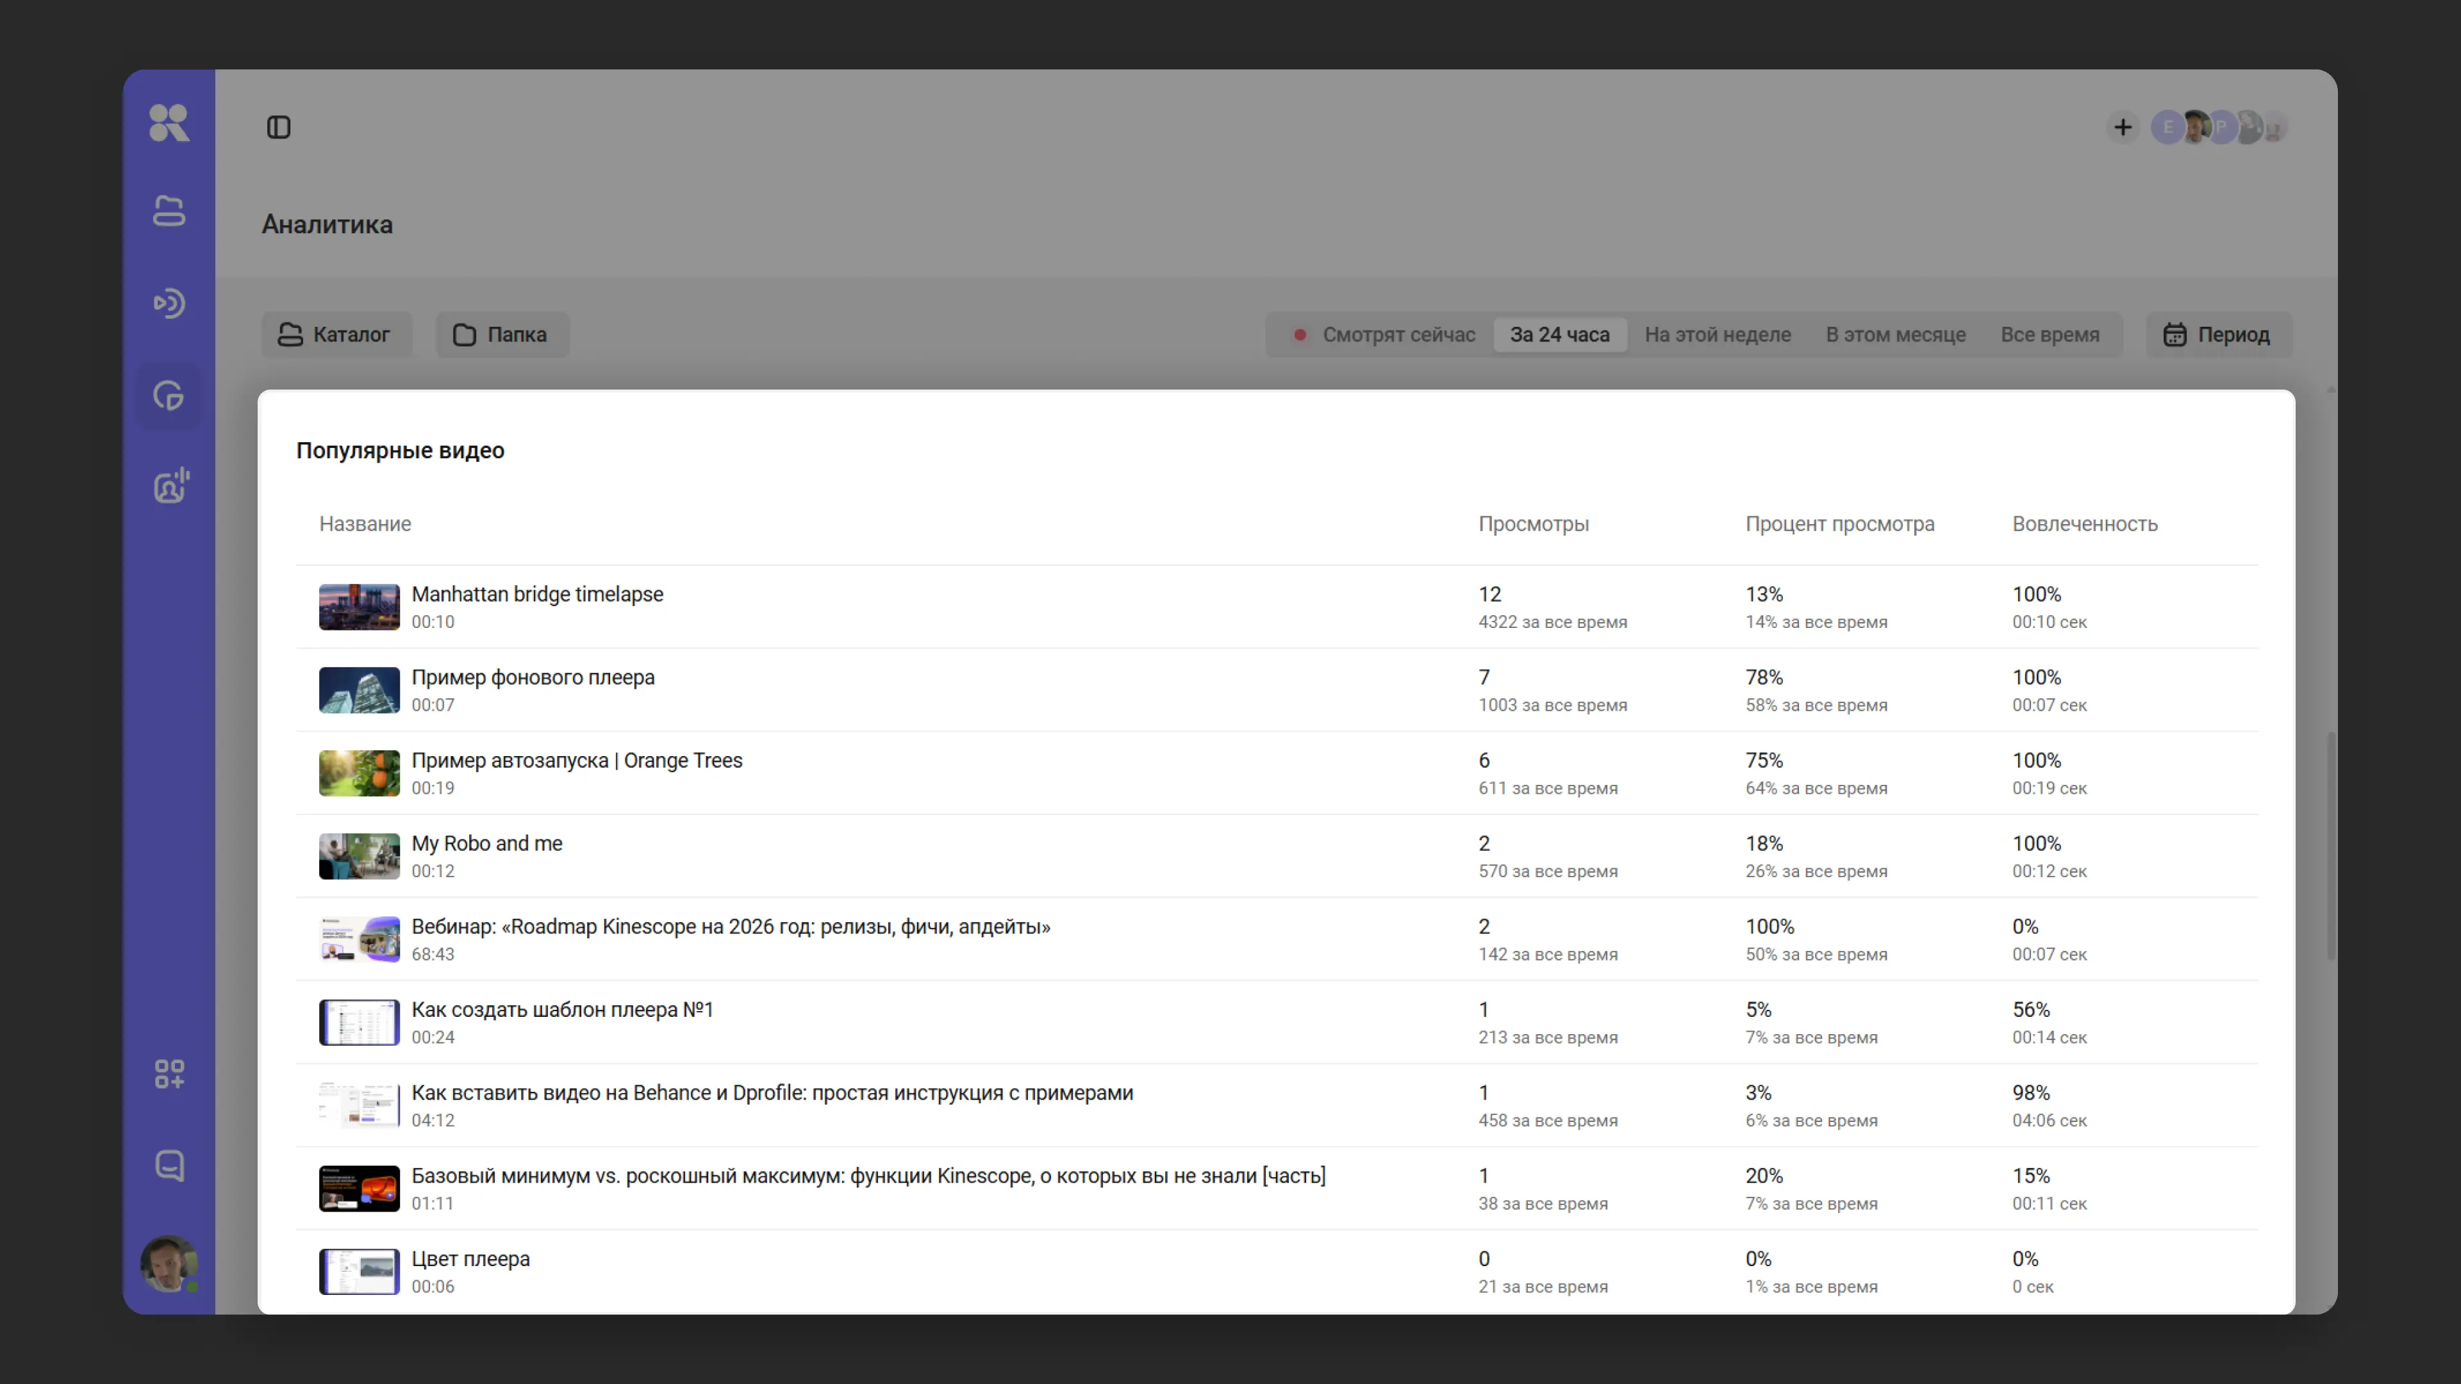Open the Папка filter dropdown
Viewport: 2461px width, 1384px height.
(x=502, y=335)
